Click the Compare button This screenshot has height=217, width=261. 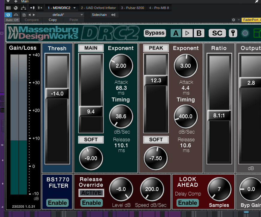point(32,20)
